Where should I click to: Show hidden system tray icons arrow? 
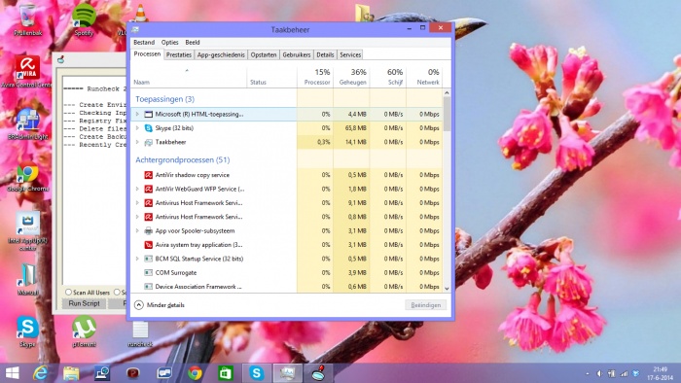click(588, 373)
